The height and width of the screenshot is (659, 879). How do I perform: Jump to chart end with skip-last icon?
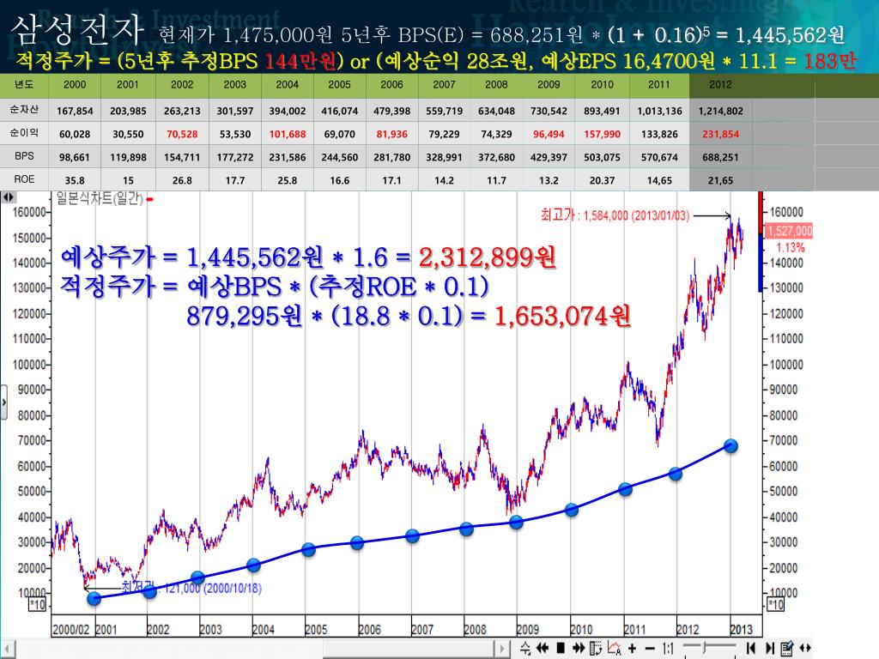pos(769,648)
